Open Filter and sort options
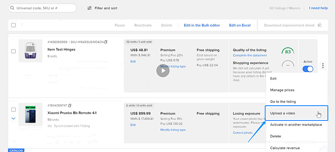This screenshot has width=335, height=152. click(x=102, y=8)
